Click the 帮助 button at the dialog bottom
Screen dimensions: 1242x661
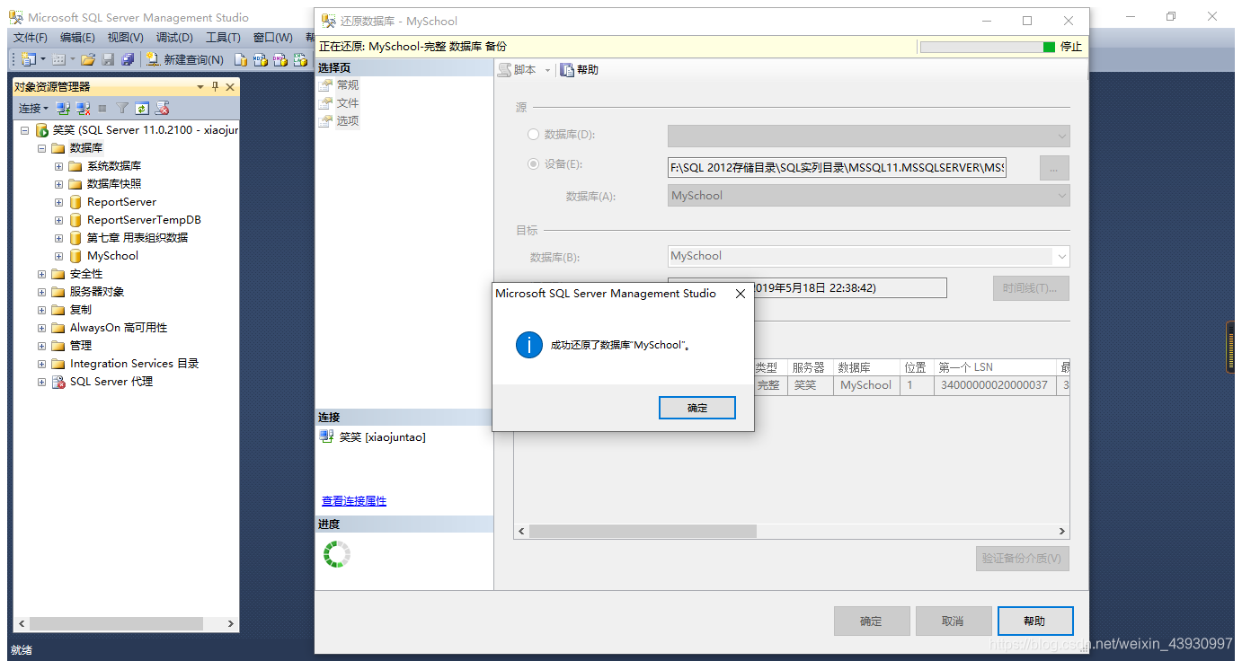click(x=1034, y=621)
